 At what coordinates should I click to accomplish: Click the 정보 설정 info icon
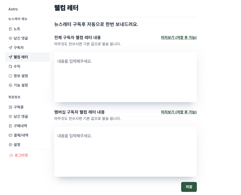pyautogui.click(x=10, y=76)
